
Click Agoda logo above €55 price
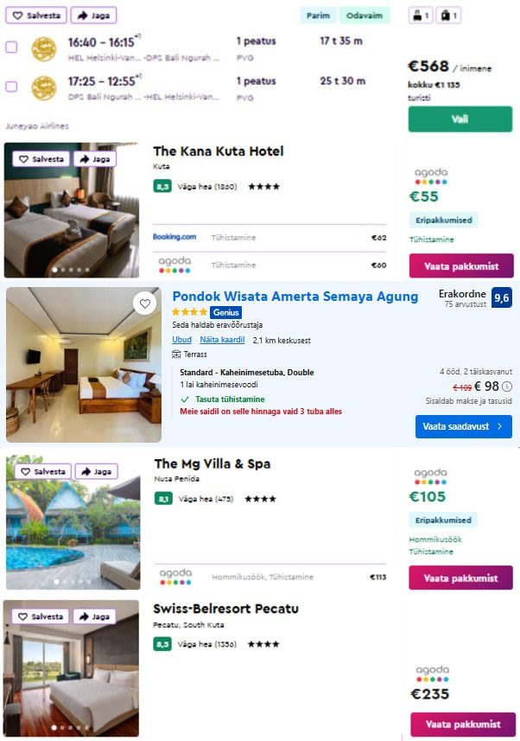click(x=431, y=176)
